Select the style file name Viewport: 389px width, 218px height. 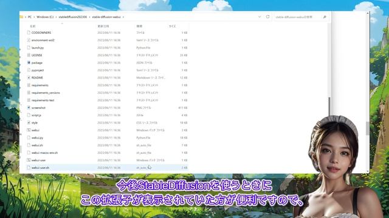coord(35,122)
